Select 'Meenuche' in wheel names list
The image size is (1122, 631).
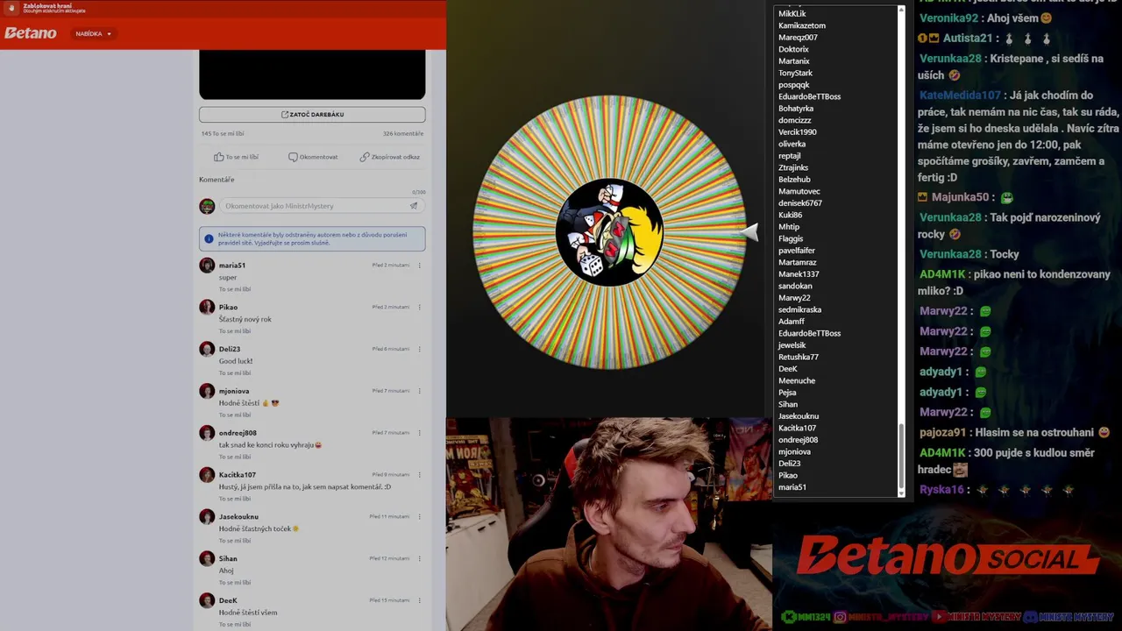(x=797, y=380)
